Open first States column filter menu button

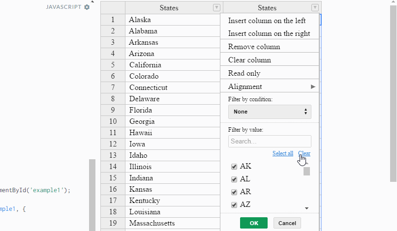pyautogui.click(x=216, y=8)
